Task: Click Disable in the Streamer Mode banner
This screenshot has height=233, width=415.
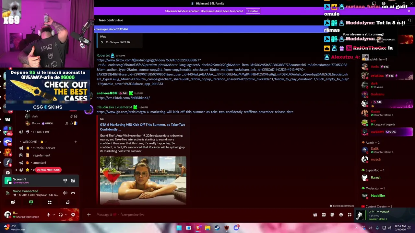Action: pyautogui.click(x=253, y=11)
